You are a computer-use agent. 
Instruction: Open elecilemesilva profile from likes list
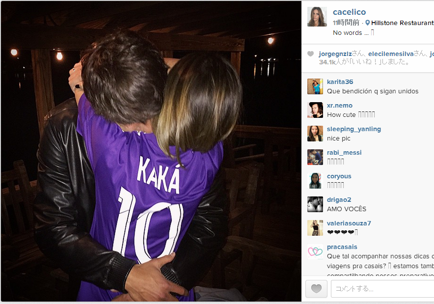390,54
